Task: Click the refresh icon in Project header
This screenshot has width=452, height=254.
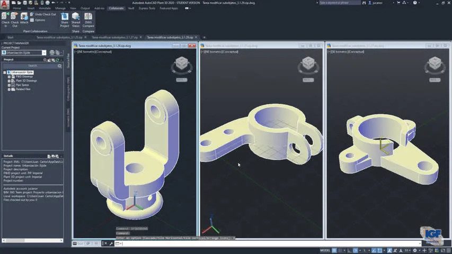Action: (57, 60)
